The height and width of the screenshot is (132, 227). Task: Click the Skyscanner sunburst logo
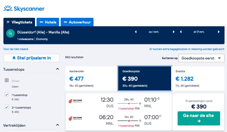[x=8, y=8]
